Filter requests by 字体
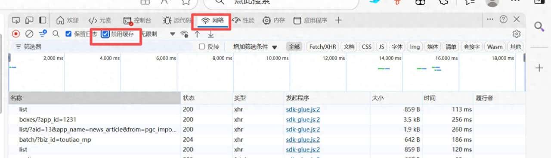The height and width of the screenshot is (158, 551). 397,46
